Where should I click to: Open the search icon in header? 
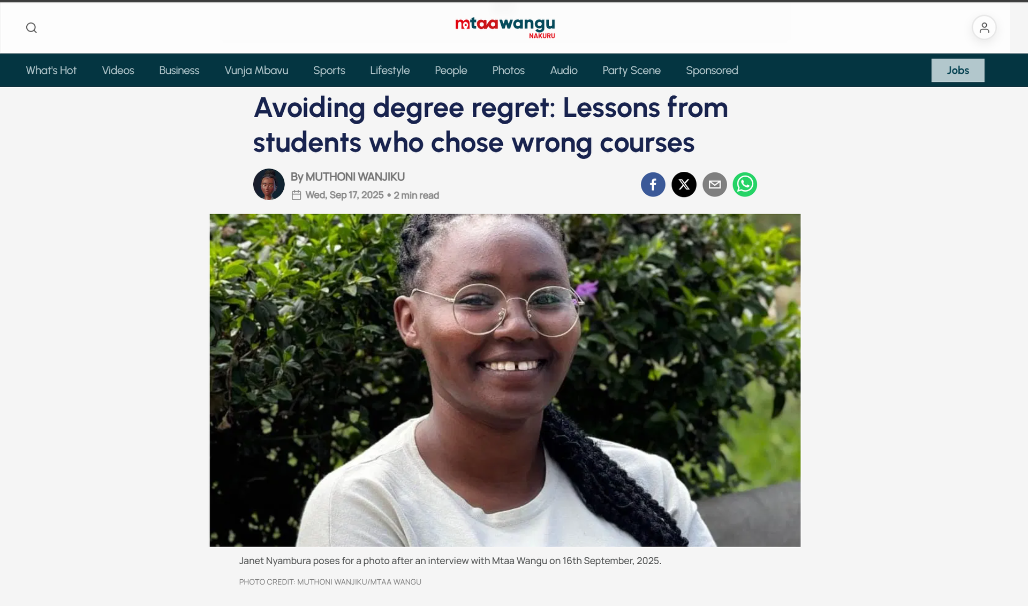pyautogui.click(x=32, y=28)
